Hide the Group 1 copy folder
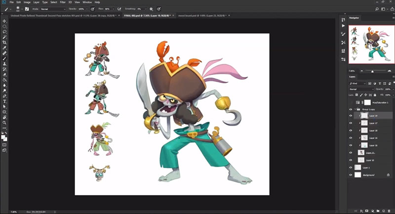395x214 pixels. pos(351,109)
